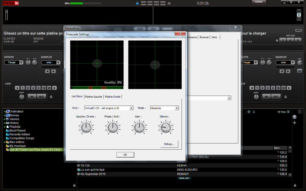Expand the Ordinateur tree node
Image resolution: width=306 pixels, height=191 pixels.
tap(4, 112)
